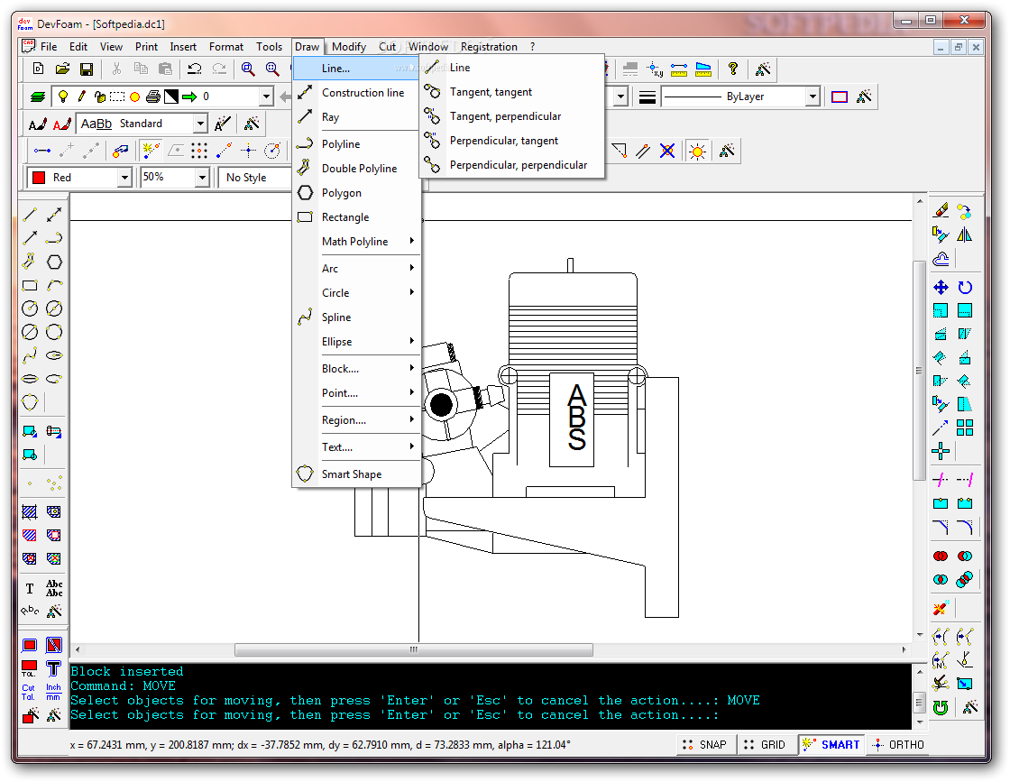Open the Registration menu

(x=489, y=46)
